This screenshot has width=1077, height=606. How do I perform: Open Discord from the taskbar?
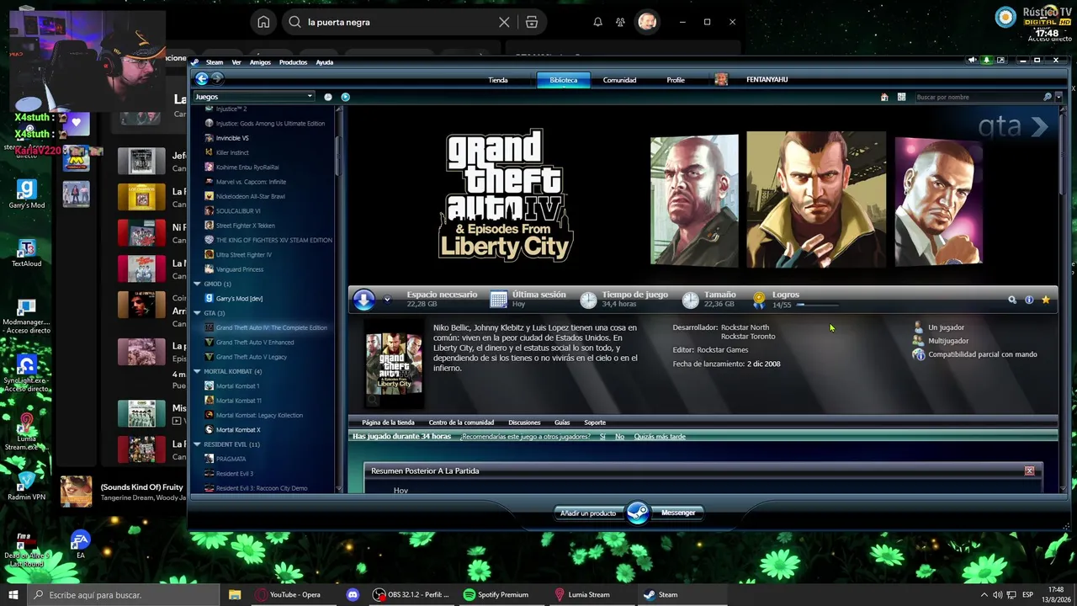point(353,594)
